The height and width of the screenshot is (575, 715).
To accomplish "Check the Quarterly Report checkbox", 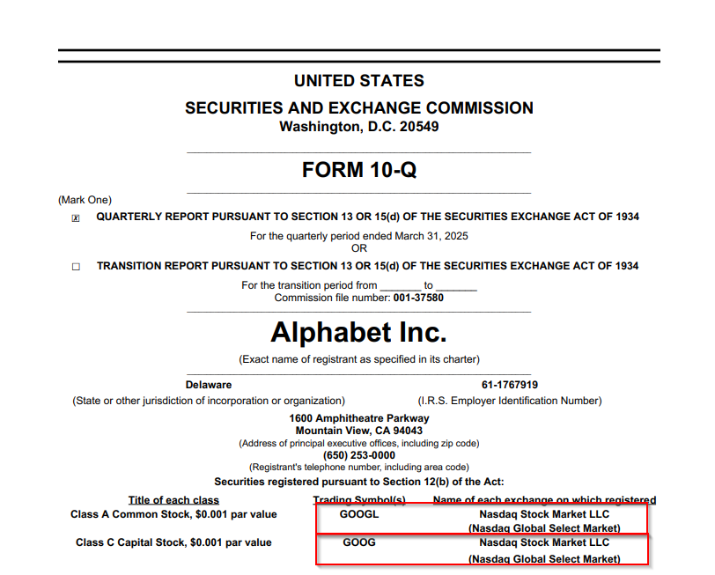I will pyautogui.click(x=76, y=218).
